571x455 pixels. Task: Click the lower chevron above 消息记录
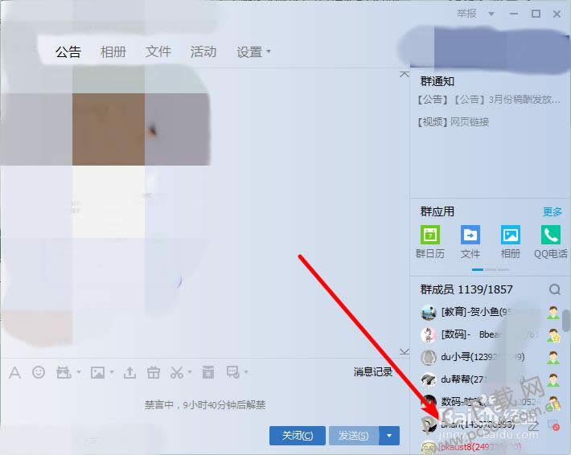[x=405, y=351]
